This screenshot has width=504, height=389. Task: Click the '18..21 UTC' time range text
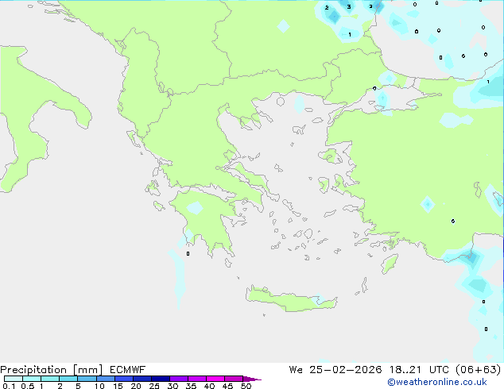(420, 370)
